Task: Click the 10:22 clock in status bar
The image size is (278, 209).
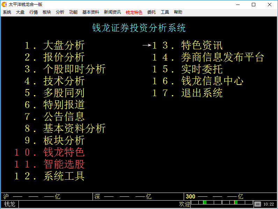Action: [269, 204]
